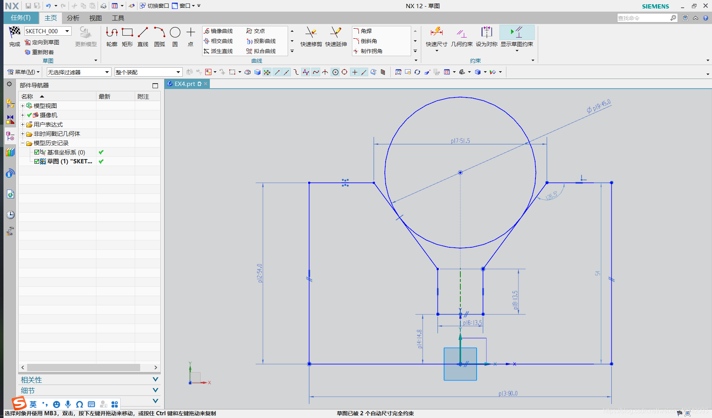Toggle Display Sketch Constraints (显示草图约束)
Image resolution: width=712 pixels, height=418 pixels.
pos(517,37)
